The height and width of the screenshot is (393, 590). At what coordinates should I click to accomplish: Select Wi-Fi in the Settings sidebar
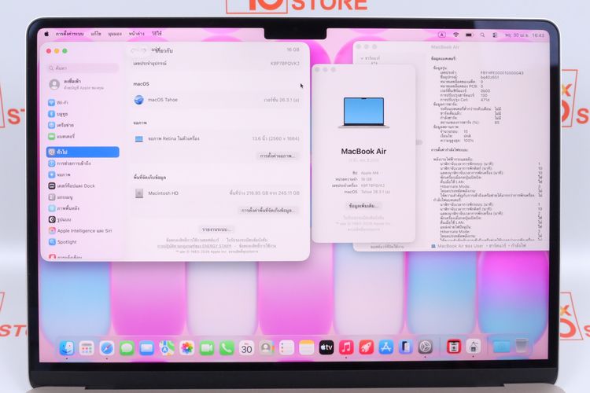[x=83, y=103]
